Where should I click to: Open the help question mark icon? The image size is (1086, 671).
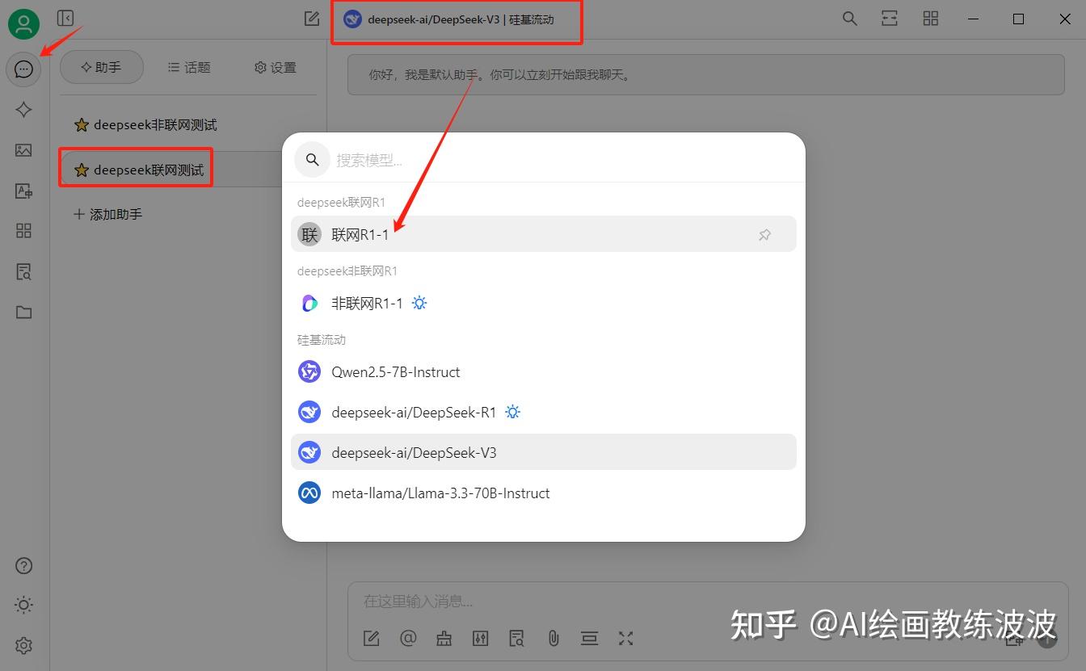[x=23, y=565]
